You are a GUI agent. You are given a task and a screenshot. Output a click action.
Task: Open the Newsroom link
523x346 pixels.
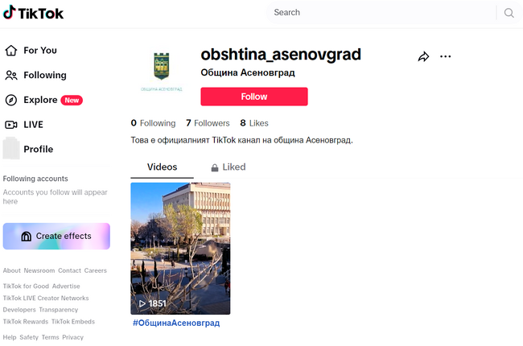tap(39, 270)
